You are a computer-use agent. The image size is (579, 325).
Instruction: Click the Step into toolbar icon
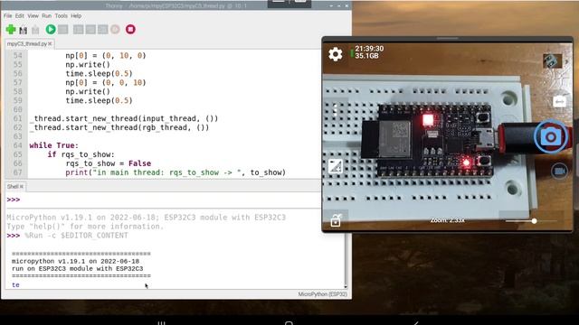(90, 30)
